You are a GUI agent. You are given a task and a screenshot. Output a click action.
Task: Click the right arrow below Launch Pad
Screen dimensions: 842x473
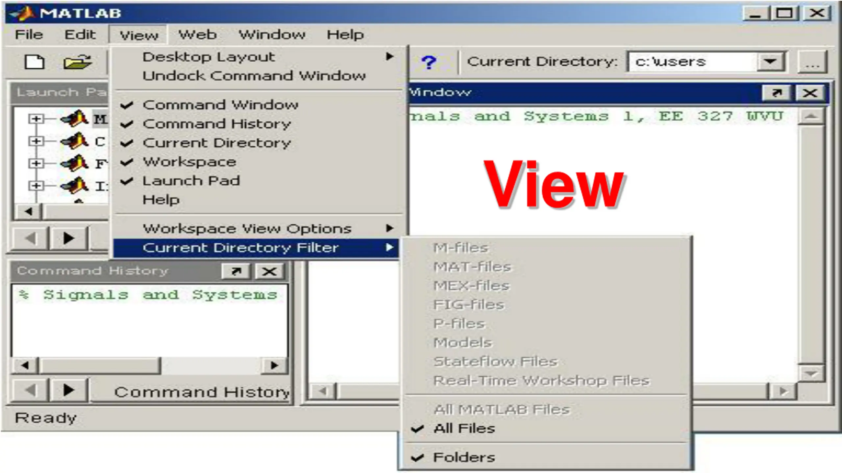69,238
